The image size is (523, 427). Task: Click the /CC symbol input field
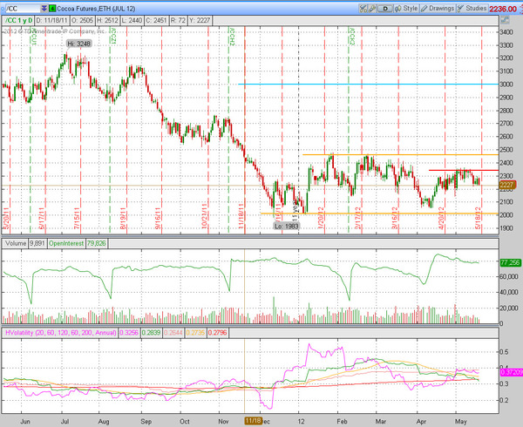23,9
